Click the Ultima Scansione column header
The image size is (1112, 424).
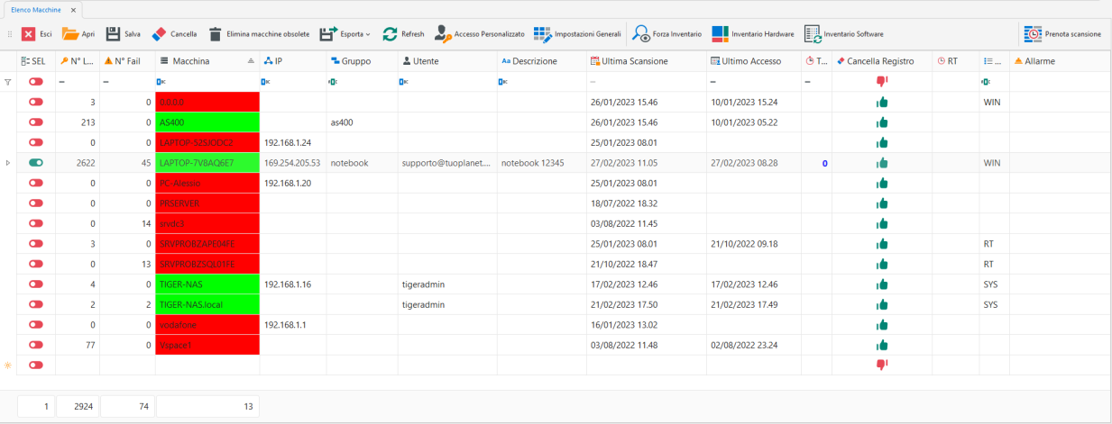pos(646,61)
